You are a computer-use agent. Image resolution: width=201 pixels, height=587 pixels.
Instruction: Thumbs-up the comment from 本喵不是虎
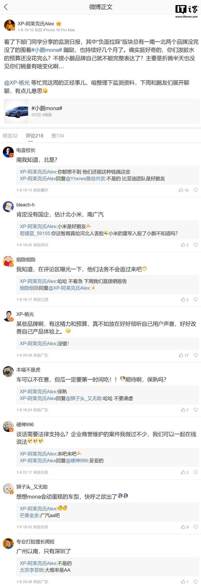(183, 410)
